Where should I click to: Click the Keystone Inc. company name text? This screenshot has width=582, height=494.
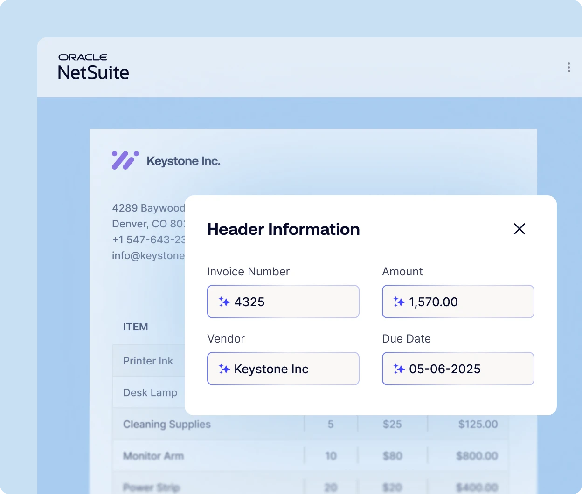point(183,161)
